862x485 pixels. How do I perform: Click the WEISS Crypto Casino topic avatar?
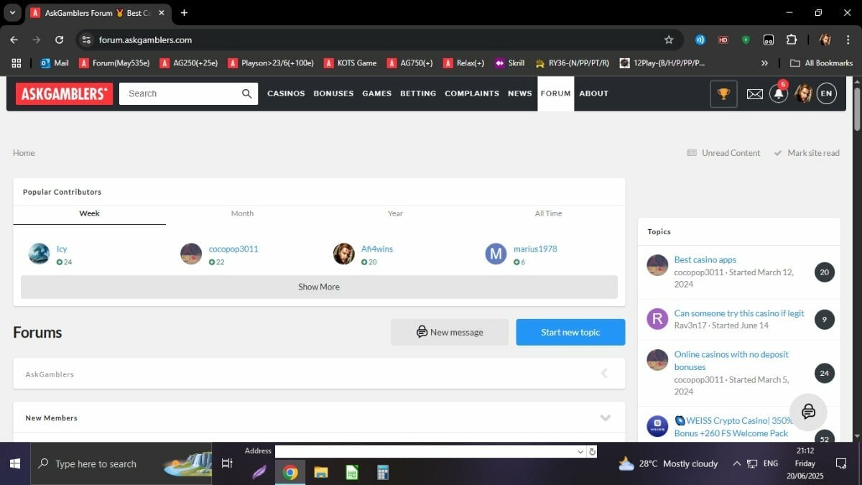pyautogui.click(x=657, y=426)
